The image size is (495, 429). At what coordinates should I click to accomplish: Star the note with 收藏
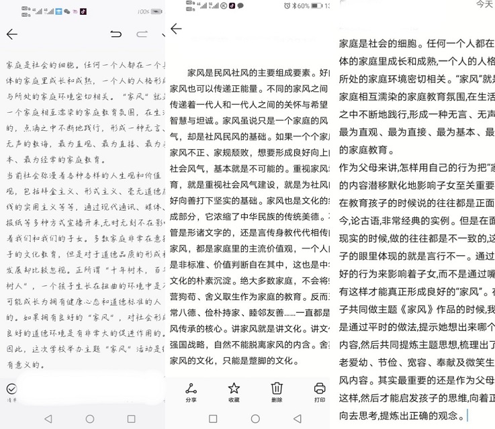tap(234, 391)
